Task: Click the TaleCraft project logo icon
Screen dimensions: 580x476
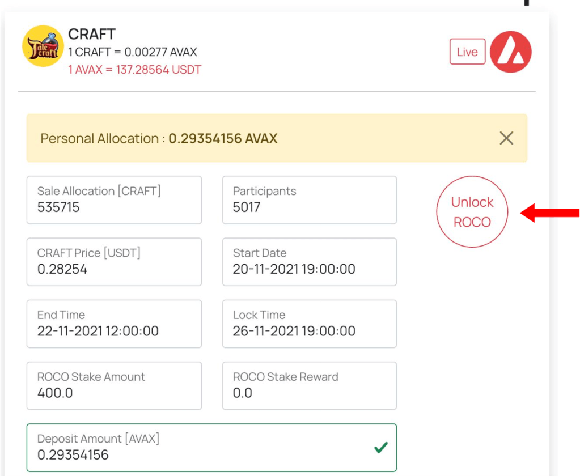Action: [x=43, y=46]
